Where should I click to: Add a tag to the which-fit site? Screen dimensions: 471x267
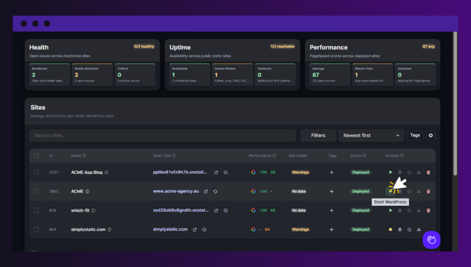click(332, 210)
